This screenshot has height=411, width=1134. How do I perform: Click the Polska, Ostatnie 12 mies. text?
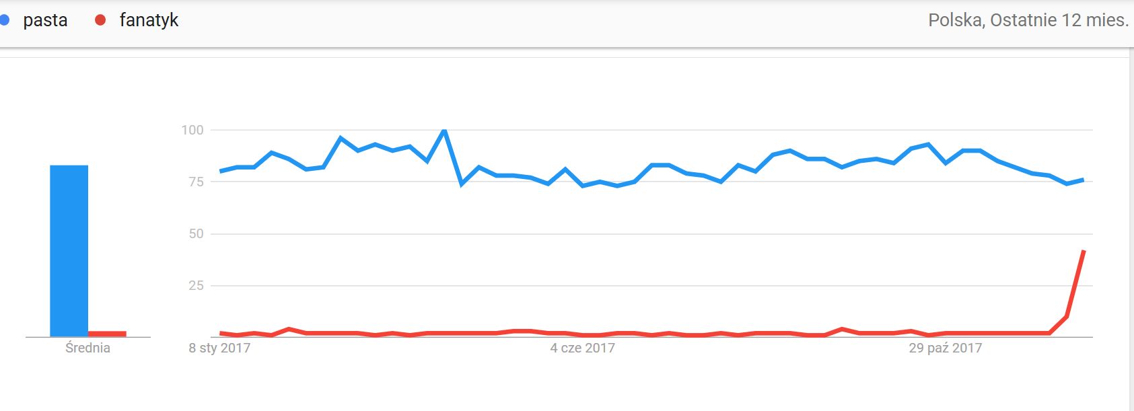(1028, 20)
